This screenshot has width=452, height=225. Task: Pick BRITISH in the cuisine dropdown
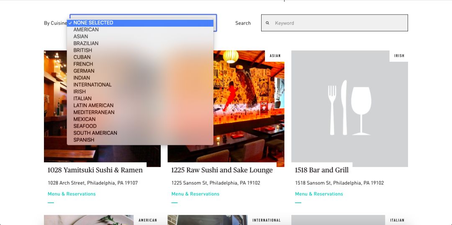[140, 50]
